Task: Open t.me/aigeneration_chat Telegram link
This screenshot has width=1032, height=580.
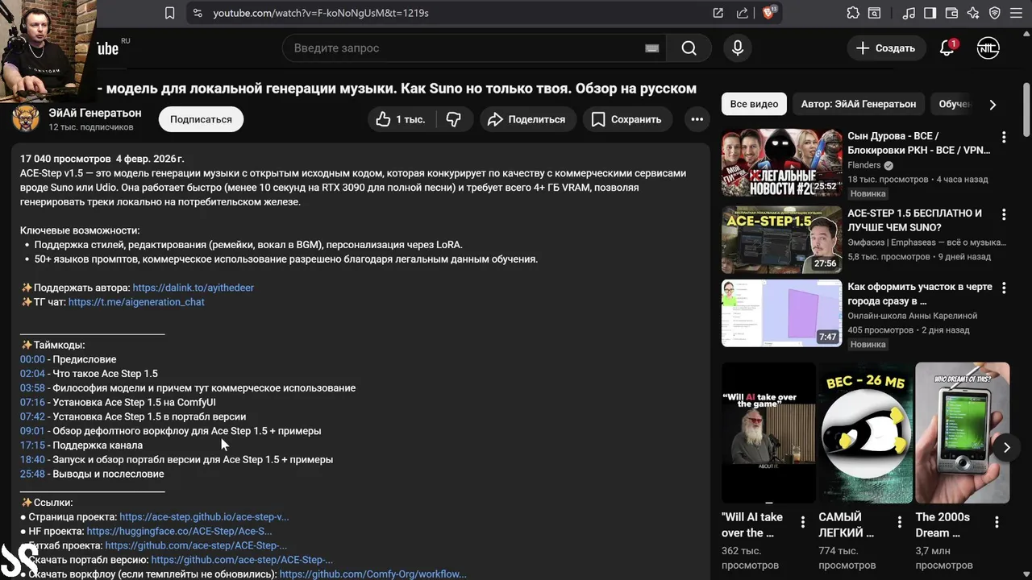Action: pos(136,302)
